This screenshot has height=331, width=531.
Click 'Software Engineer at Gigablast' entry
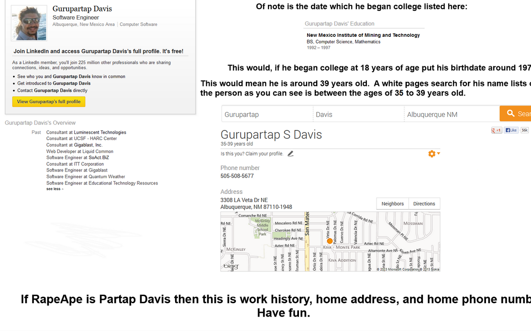(x=77, y=171)
